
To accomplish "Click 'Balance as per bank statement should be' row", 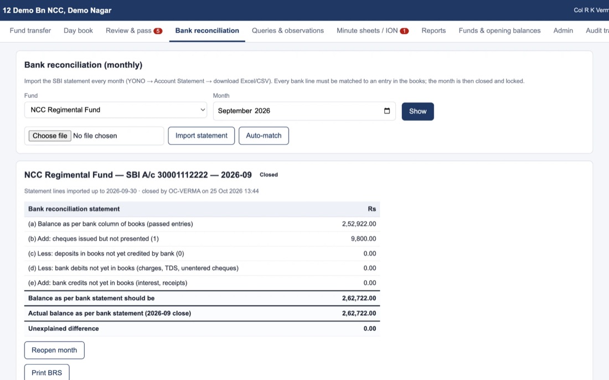I will click(x=202, y=298).
